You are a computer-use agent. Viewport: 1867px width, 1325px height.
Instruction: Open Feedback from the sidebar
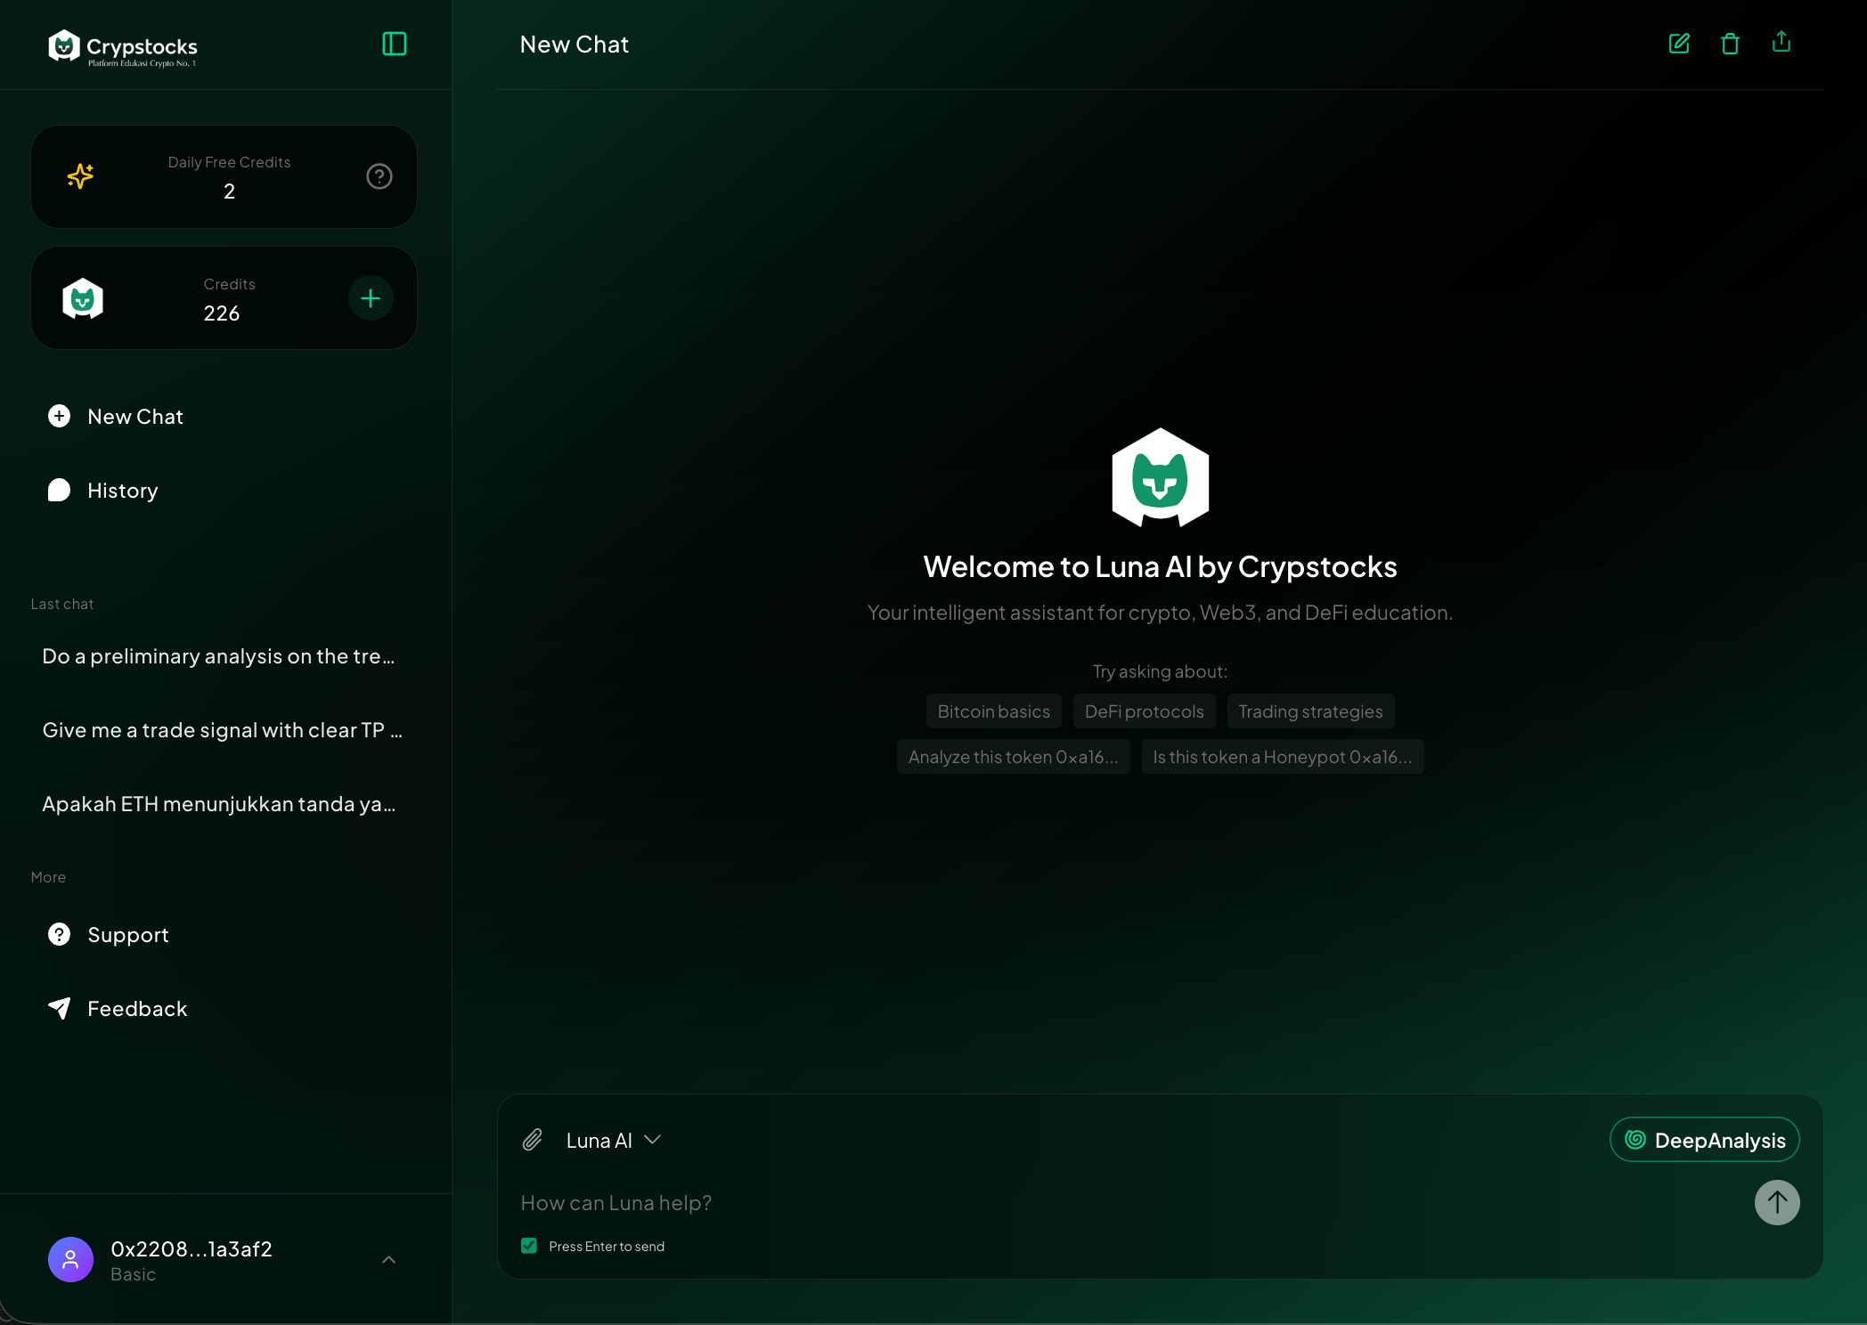pos(135,1008)
